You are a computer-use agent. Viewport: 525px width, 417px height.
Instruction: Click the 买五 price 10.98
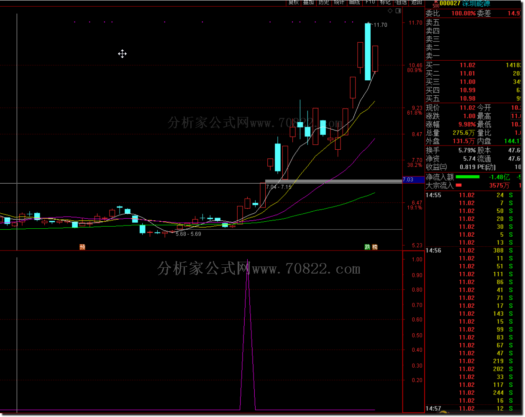[467, 99]
